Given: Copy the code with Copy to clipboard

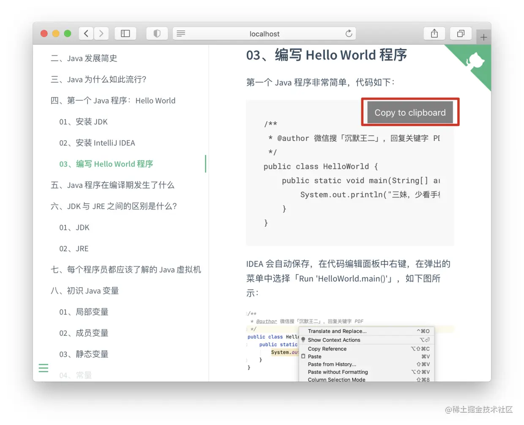Looking at the screenshot, I should [x=410, y=112].
